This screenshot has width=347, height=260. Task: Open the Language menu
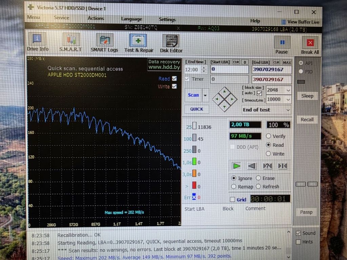click(x=131, y=19)
